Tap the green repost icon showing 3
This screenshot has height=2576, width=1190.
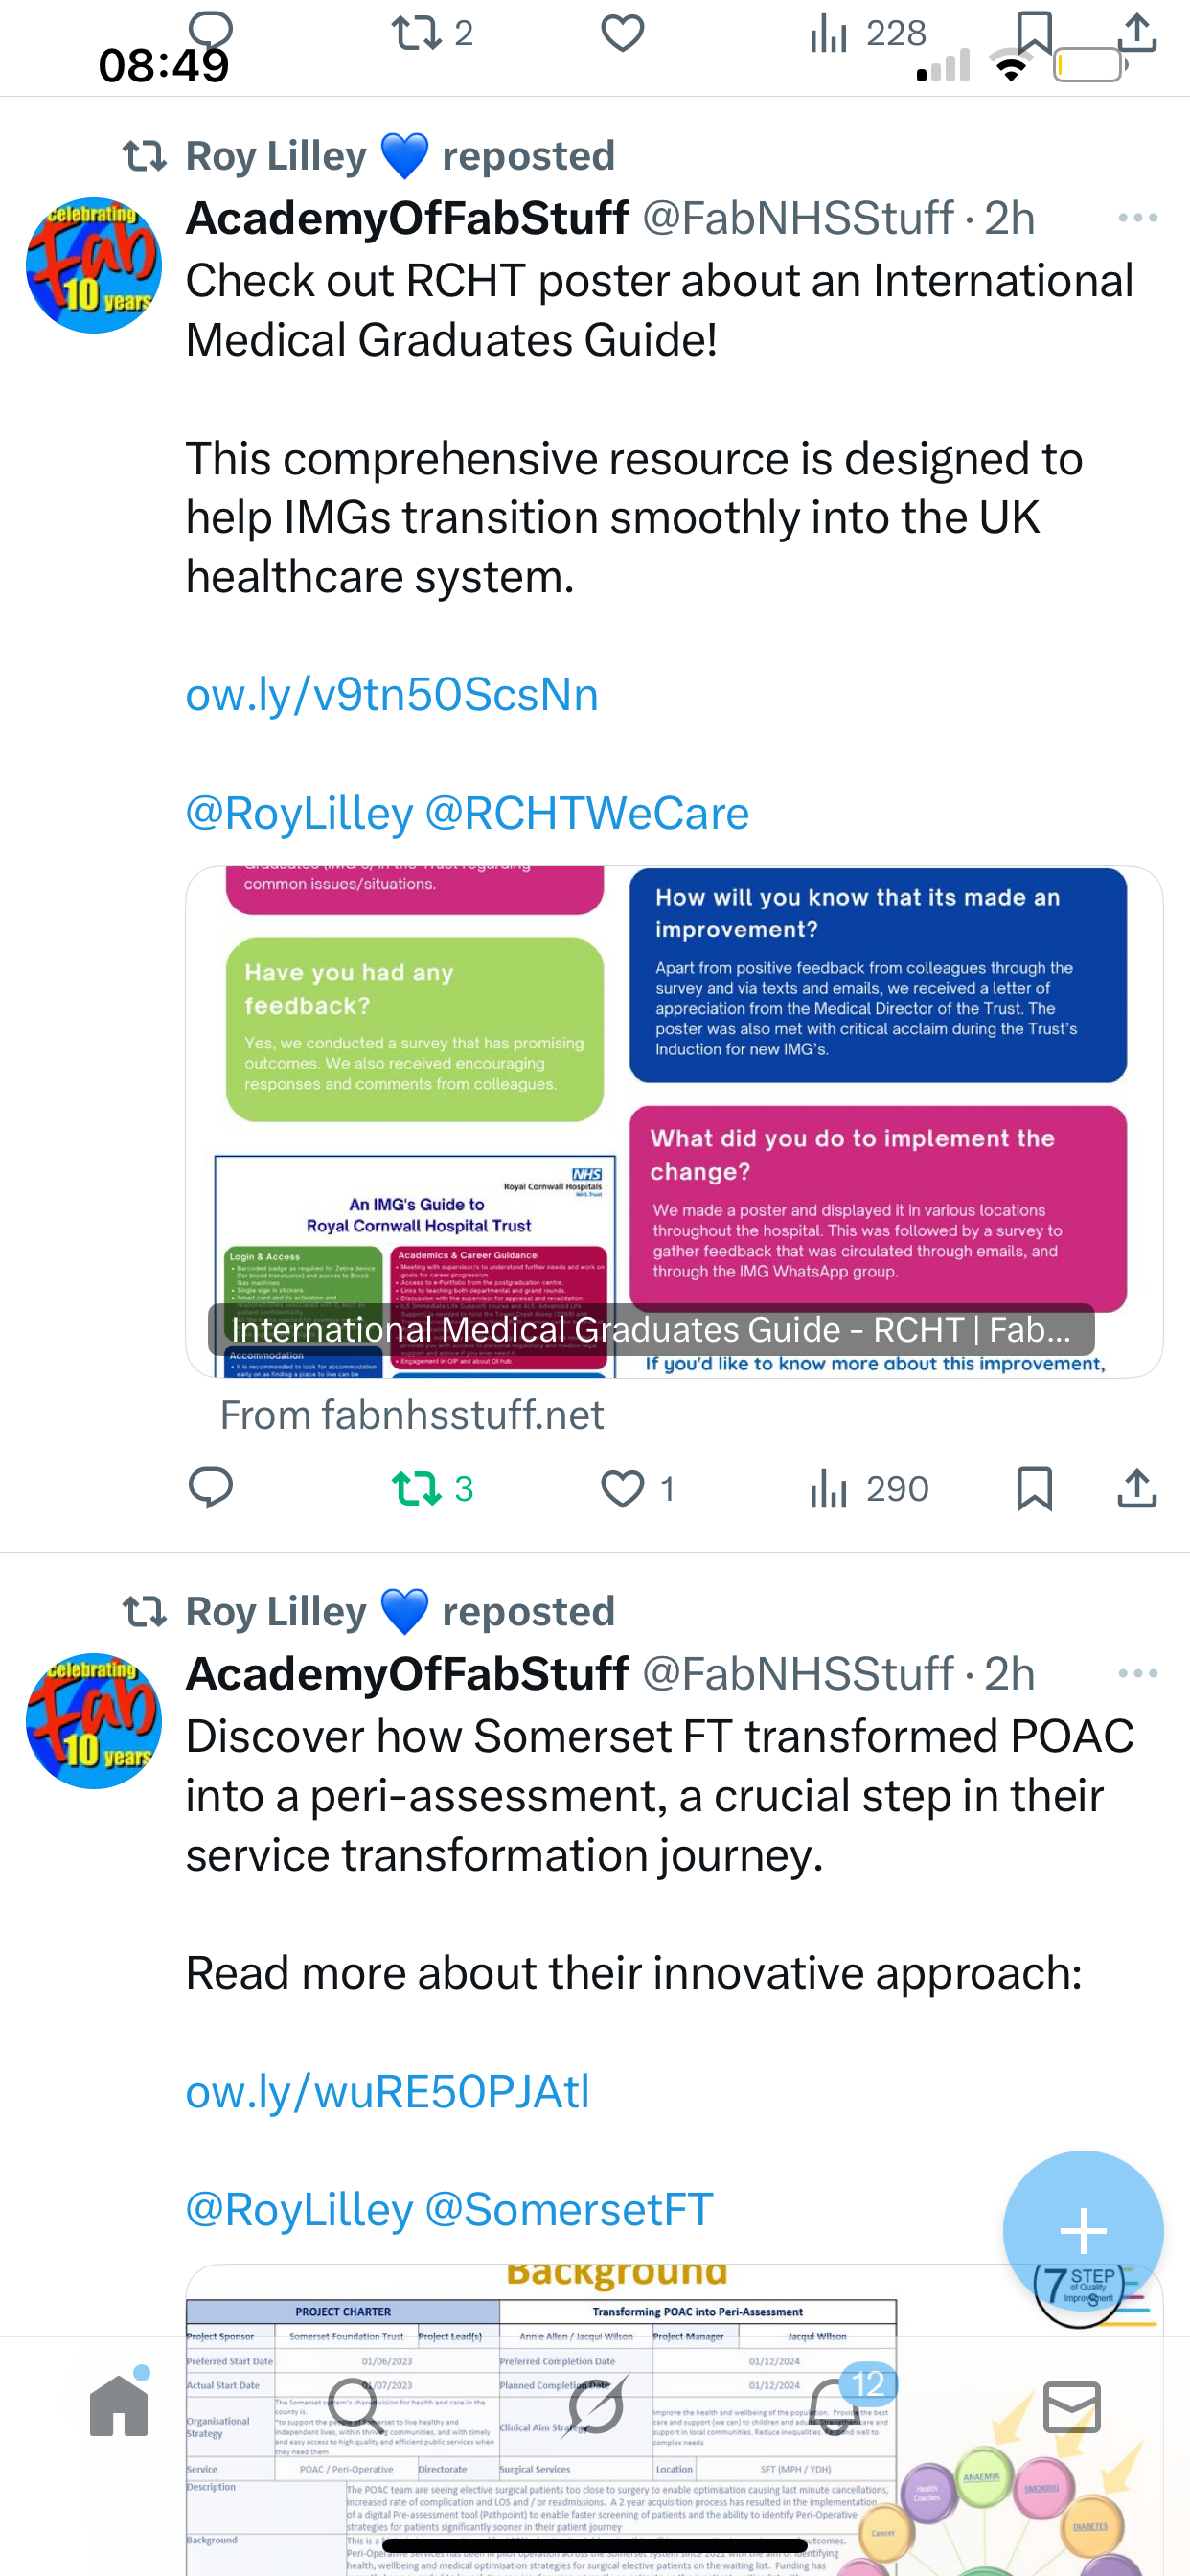417,1488
